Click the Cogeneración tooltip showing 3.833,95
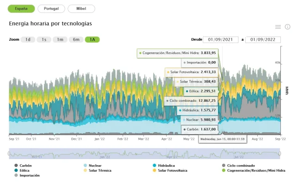Screen dimensions: 298x185 [x=178, y=53]
